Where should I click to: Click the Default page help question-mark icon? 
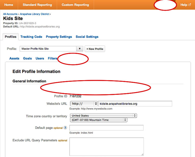click(66, 128)
